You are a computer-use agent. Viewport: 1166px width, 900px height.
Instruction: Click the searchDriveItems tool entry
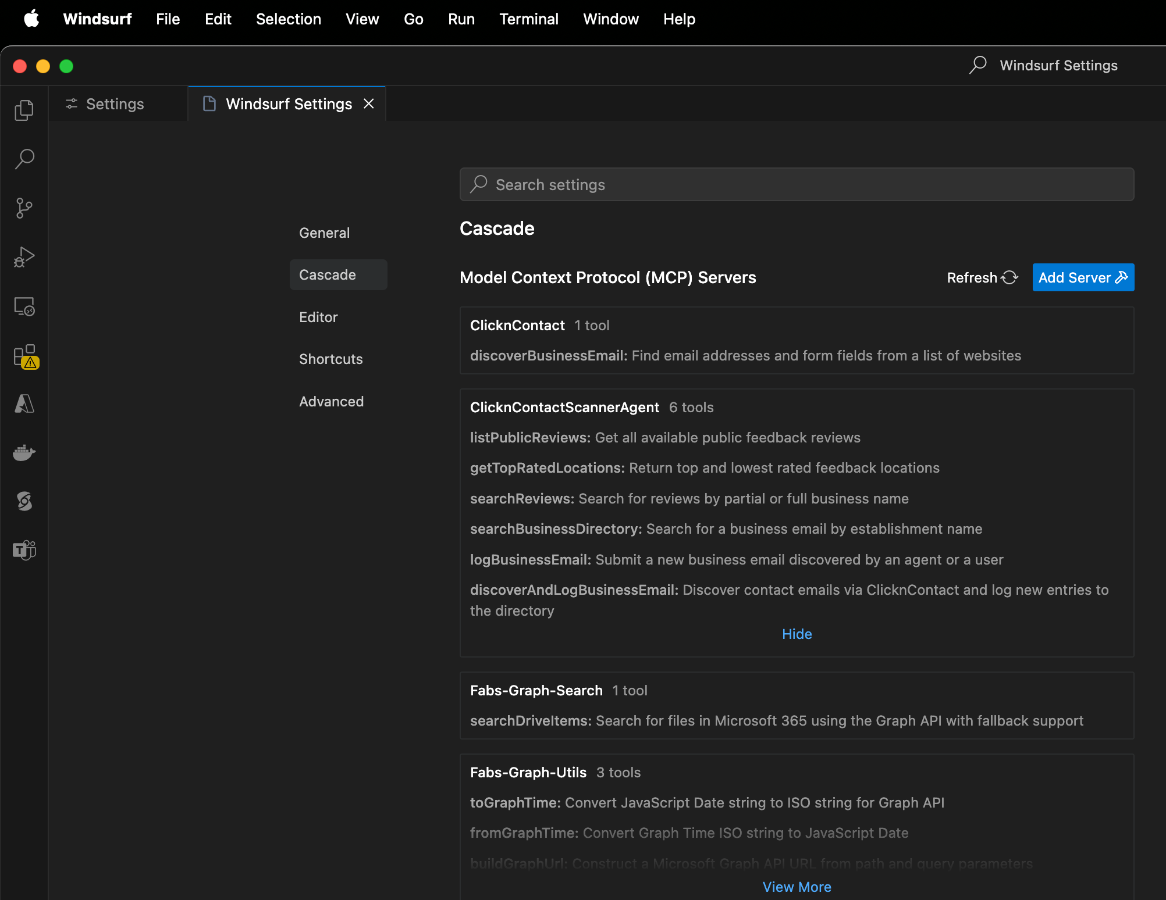777,720
